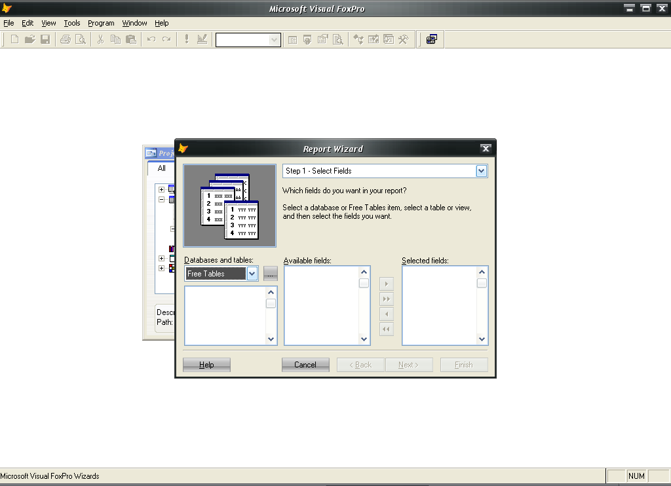671x486 pixels.
Task: Click the Undo arrow icon
Action: click(x=151, y=40)
